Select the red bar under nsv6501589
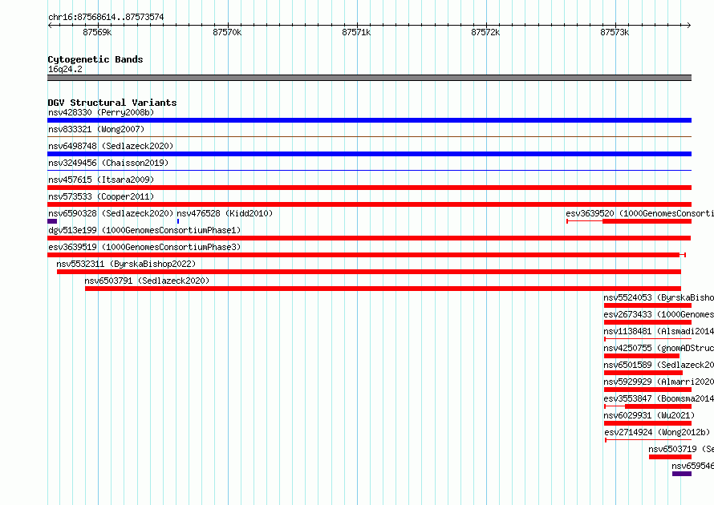Image resolution: width=714 pixels, height=505 pixels. (x=643, y=373)
